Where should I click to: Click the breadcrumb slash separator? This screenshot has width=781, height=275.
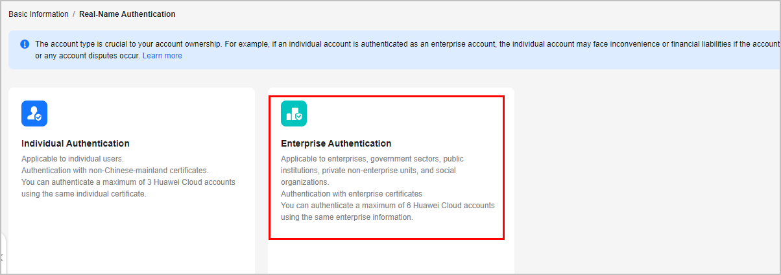point(74,14)
